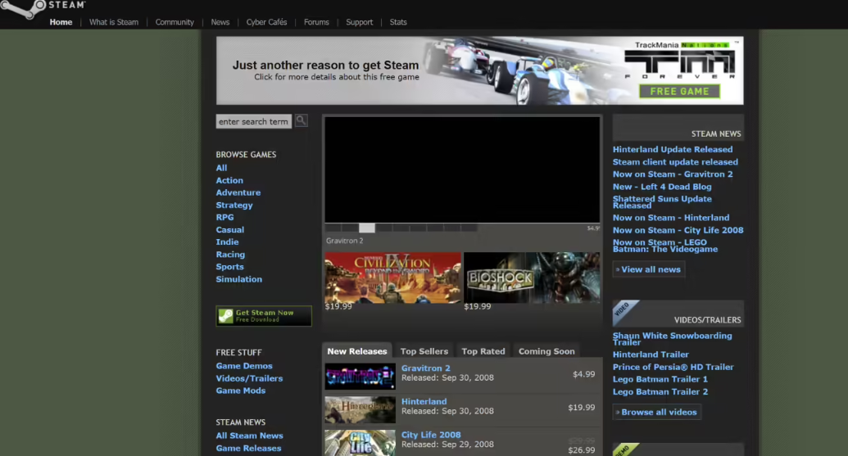Open Support in top navigation
The width and height of the screenshot is (848, 456).
[x=359, y=22]
